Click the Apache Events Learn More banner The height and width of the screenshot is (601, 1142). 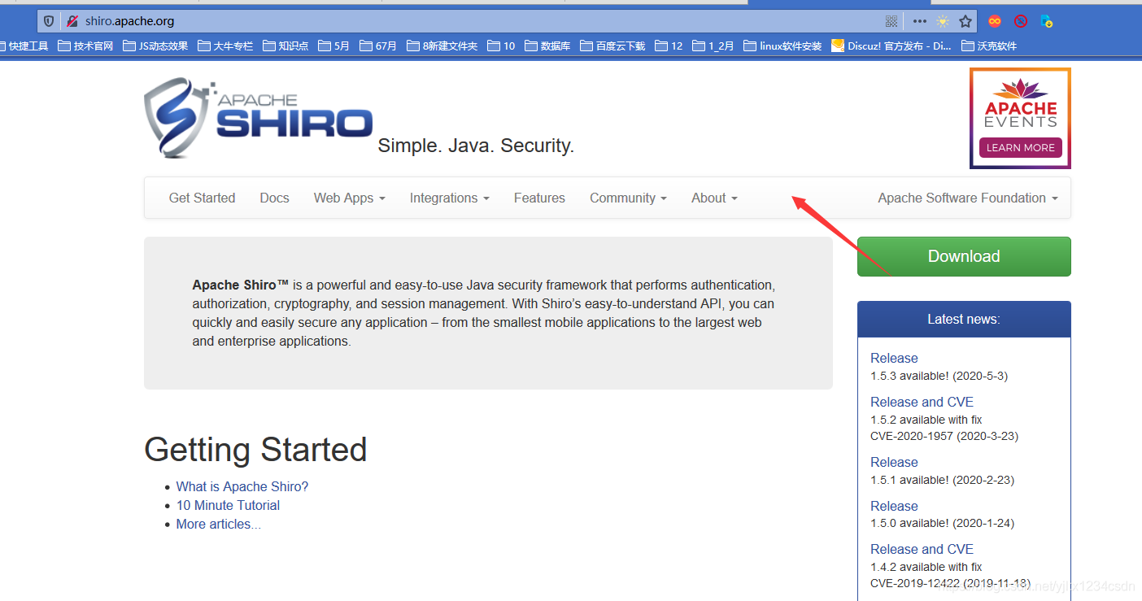tap(1020, 118)
